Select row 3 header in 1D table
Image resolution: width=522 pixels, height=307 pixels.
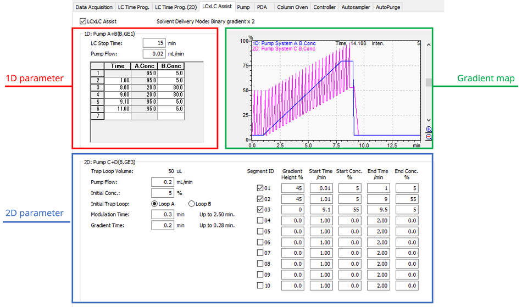(97, 87)
